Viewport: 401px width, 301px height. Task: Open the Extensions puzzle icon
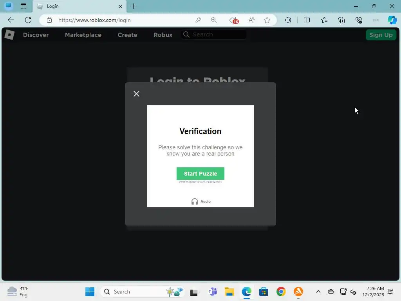pyautogui.click(x=288, y=20)
